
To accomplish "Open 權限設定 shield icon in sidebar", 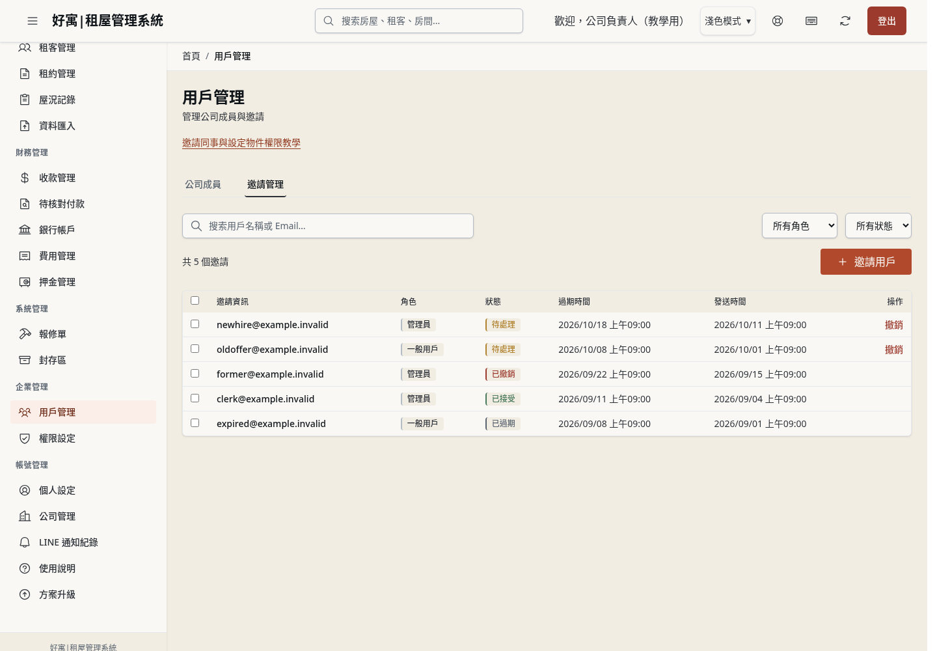I will coord(25,438).
